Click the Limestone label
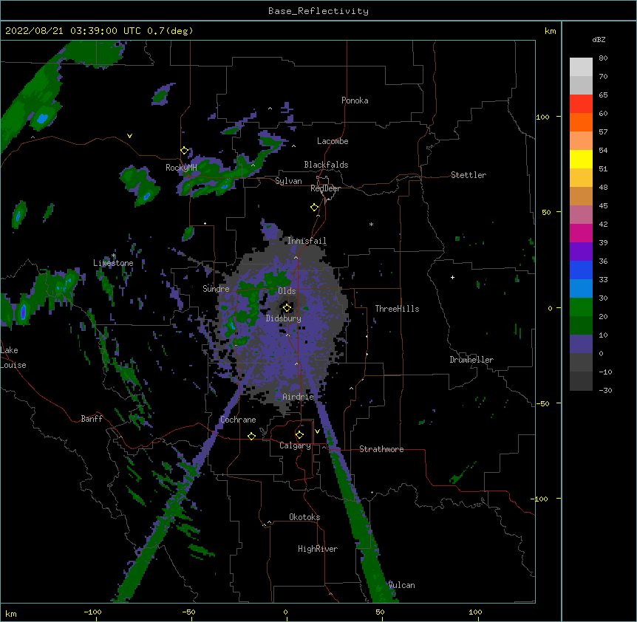Image resolution: width=637 pixels, height=622 pixels. pos(113,263)
